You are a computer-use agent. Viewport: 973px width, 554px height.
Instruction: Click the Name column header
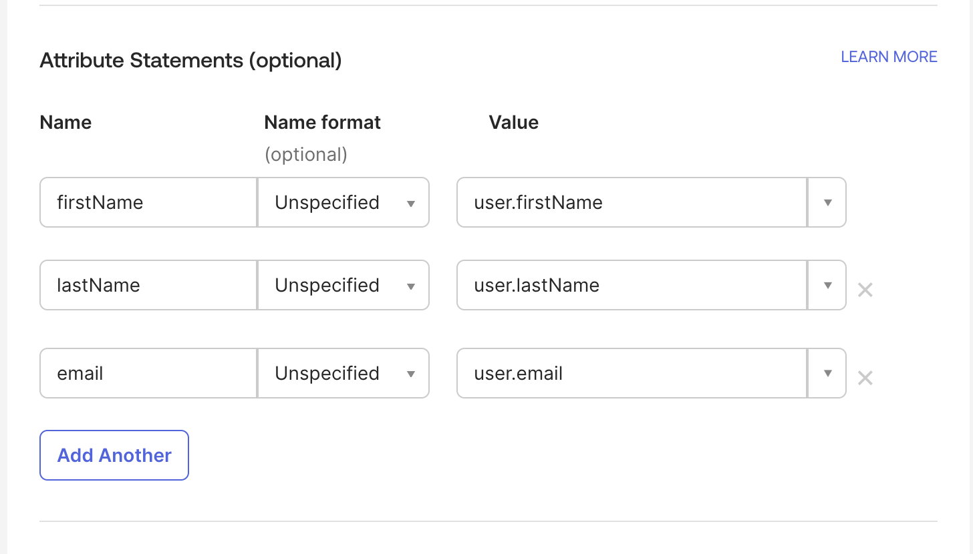point(65,122)
